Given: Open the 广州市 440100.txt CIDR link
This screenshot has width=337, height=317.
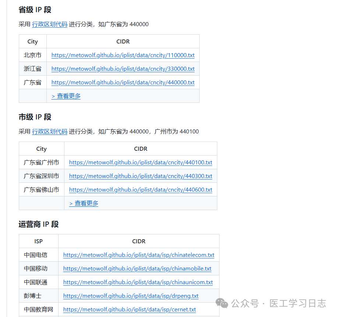Looking at the screenshot, I should pyautogui.click(x=141, y=163).
